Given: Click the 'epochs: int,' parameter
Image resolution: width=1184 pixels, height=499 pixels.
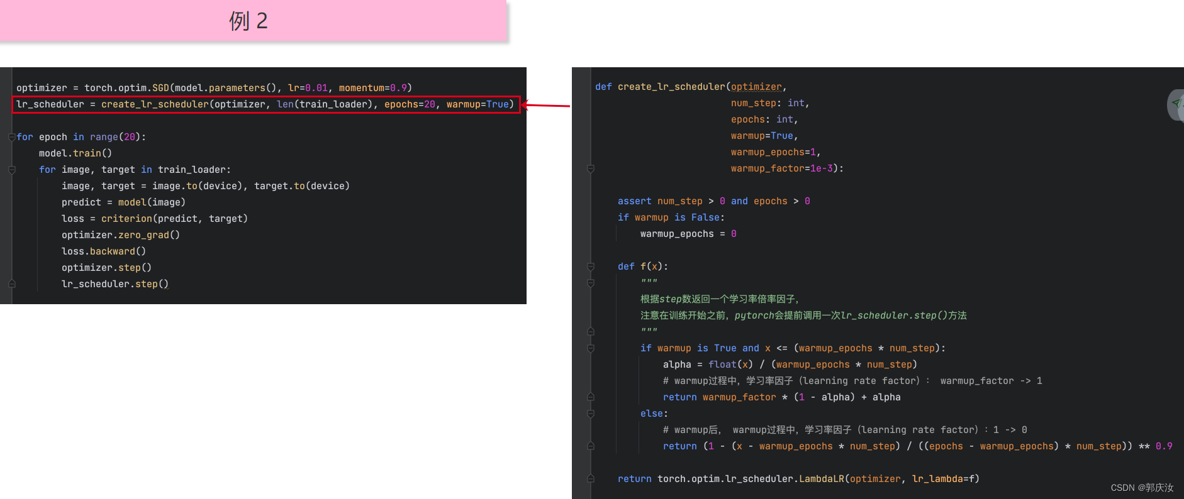Looking at the screenshot, I should tap(764, 119).
